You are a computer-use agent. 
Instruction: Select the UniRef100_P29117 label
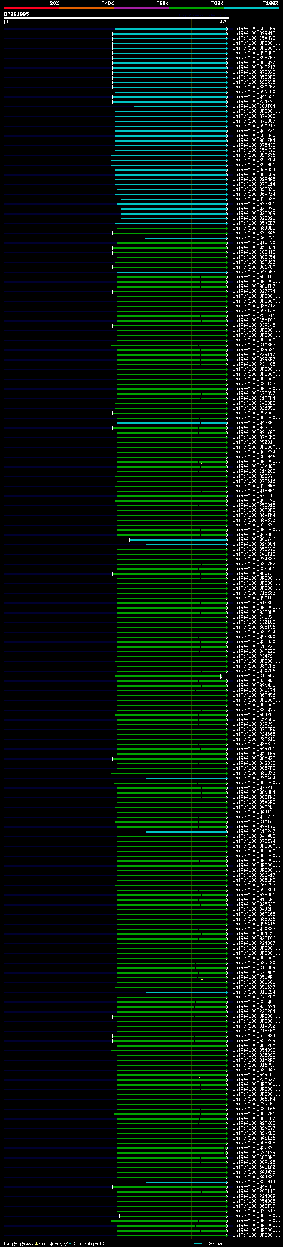pyautogui.click(x=254, y=354)
